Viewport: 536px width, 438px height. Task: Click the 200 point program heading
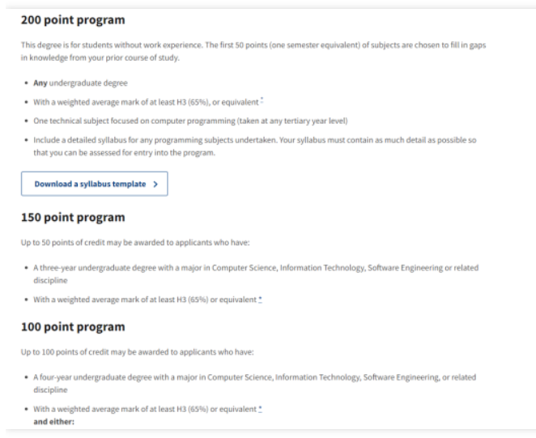(x=73, y=20)
